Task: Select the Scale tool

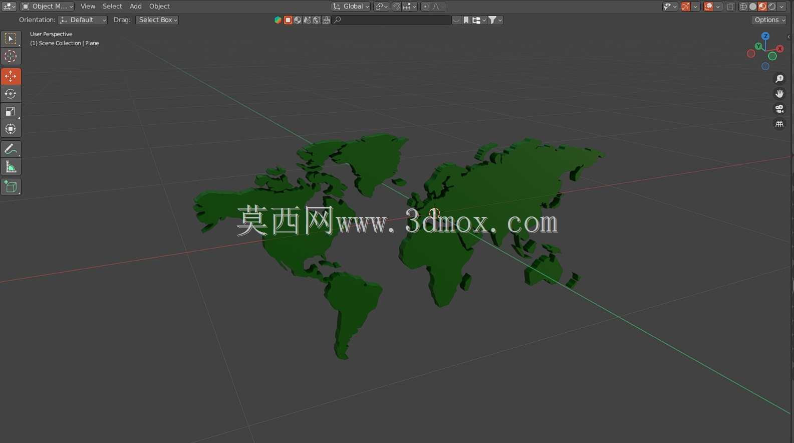Action: pos(11,111)
